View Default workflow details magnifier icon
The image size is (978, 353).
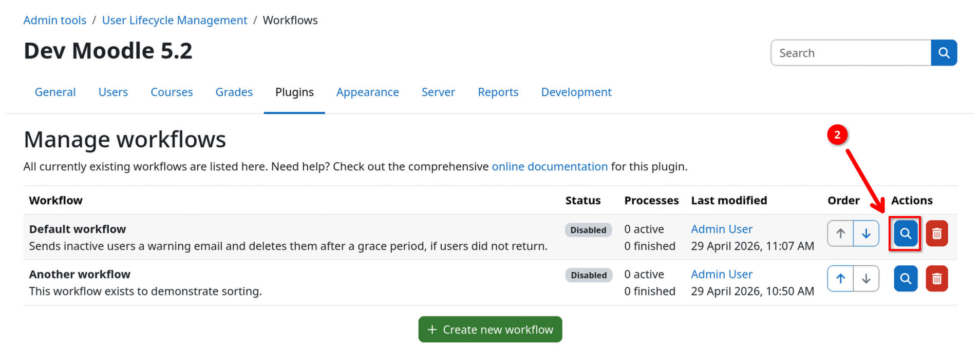click(906, 233)
